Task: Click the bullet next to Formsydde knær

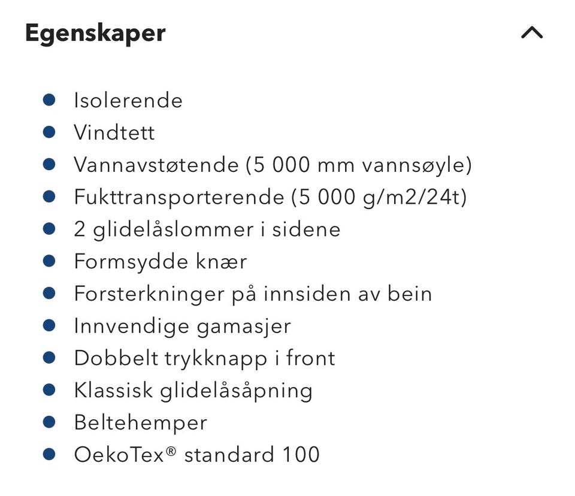Action: 50,261
